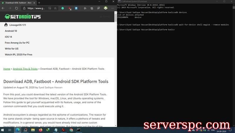This screenshot has width=235, height=133.
Task: Open Windows Start menu
Action: click(x=2, y=130)
